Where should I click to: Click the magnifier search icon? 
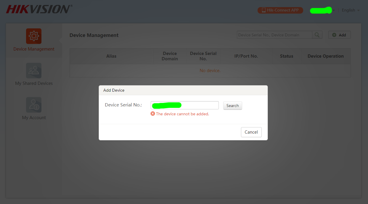pyautogui.click(x=317, y=35)
